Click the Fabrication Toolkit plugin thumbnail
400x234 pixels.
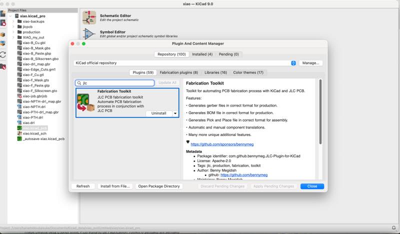coord(85,103)
